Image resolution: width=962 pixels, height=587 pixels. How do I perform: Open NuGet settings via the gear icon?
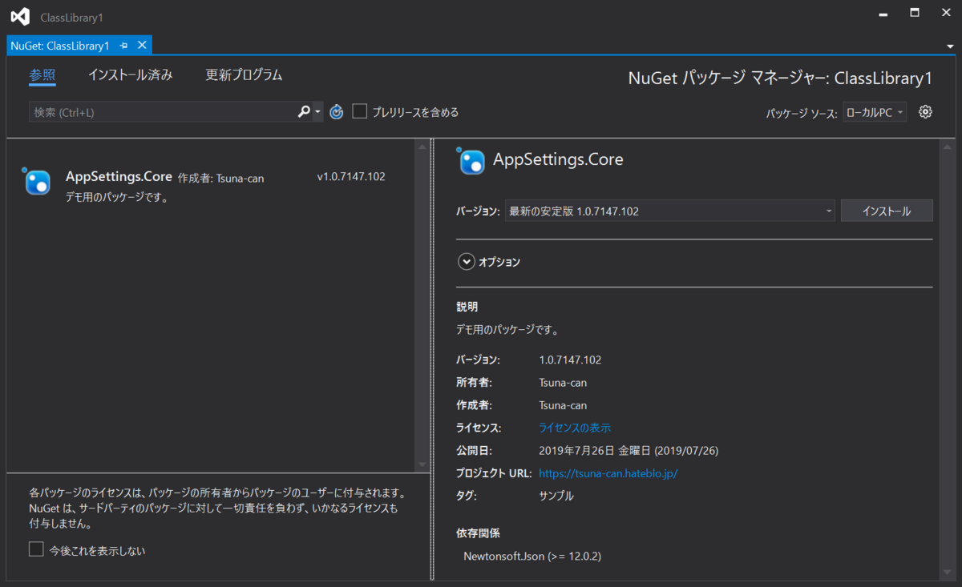coord(925,111)
